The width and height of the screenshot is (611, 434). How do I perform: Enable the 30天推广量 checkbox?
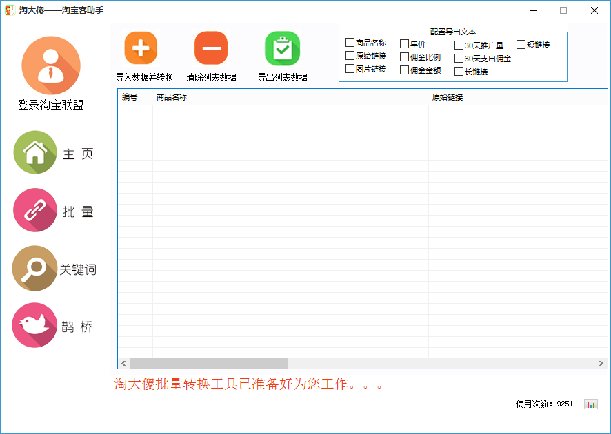(459, 45)
